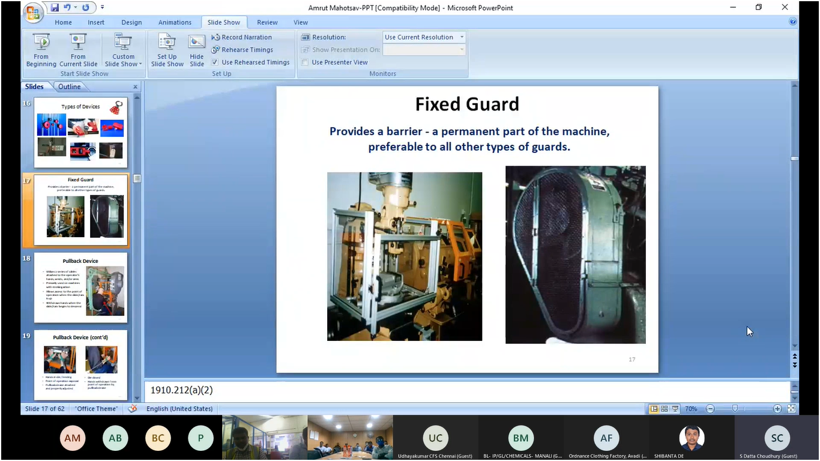Click Record Narration
The width and height of the screenshot is (820, 461).
pos(246,37)
